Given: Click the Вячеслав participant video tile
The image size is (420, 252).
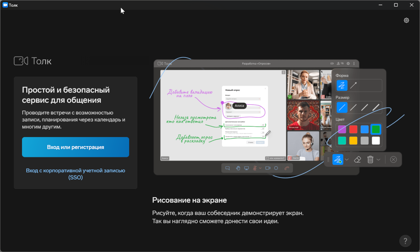Looking at the screenshot, I should click(x=303, y=115).
